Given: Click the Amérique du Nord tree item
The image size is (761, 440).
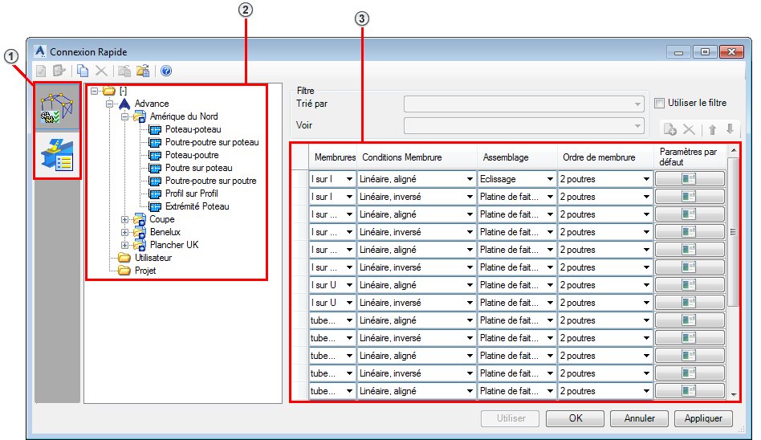Looking at the screenshot, I should coord(184,116).
